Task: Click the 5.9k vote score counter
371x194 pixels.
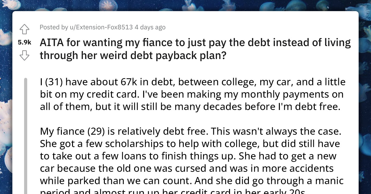Action: (x=24, y=42)
